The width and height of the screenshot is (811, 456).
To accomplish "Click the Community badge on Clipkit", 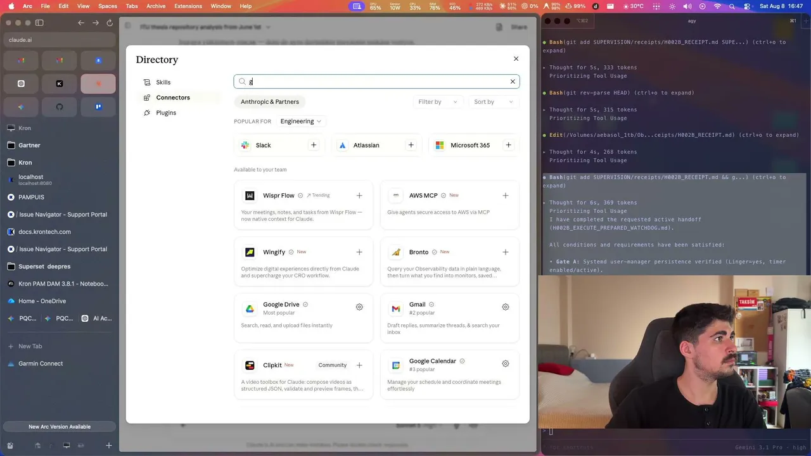I will 333,365.
